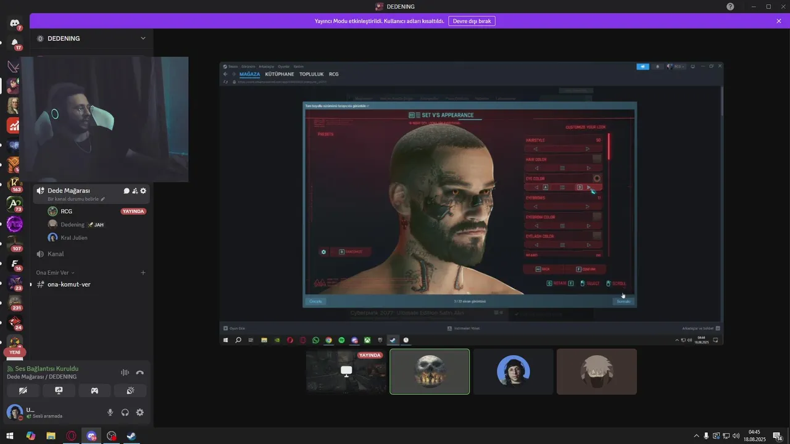Screen dimensions: 790x444
Task: Open server icon with 231 badge
Action: coord(14,303)
